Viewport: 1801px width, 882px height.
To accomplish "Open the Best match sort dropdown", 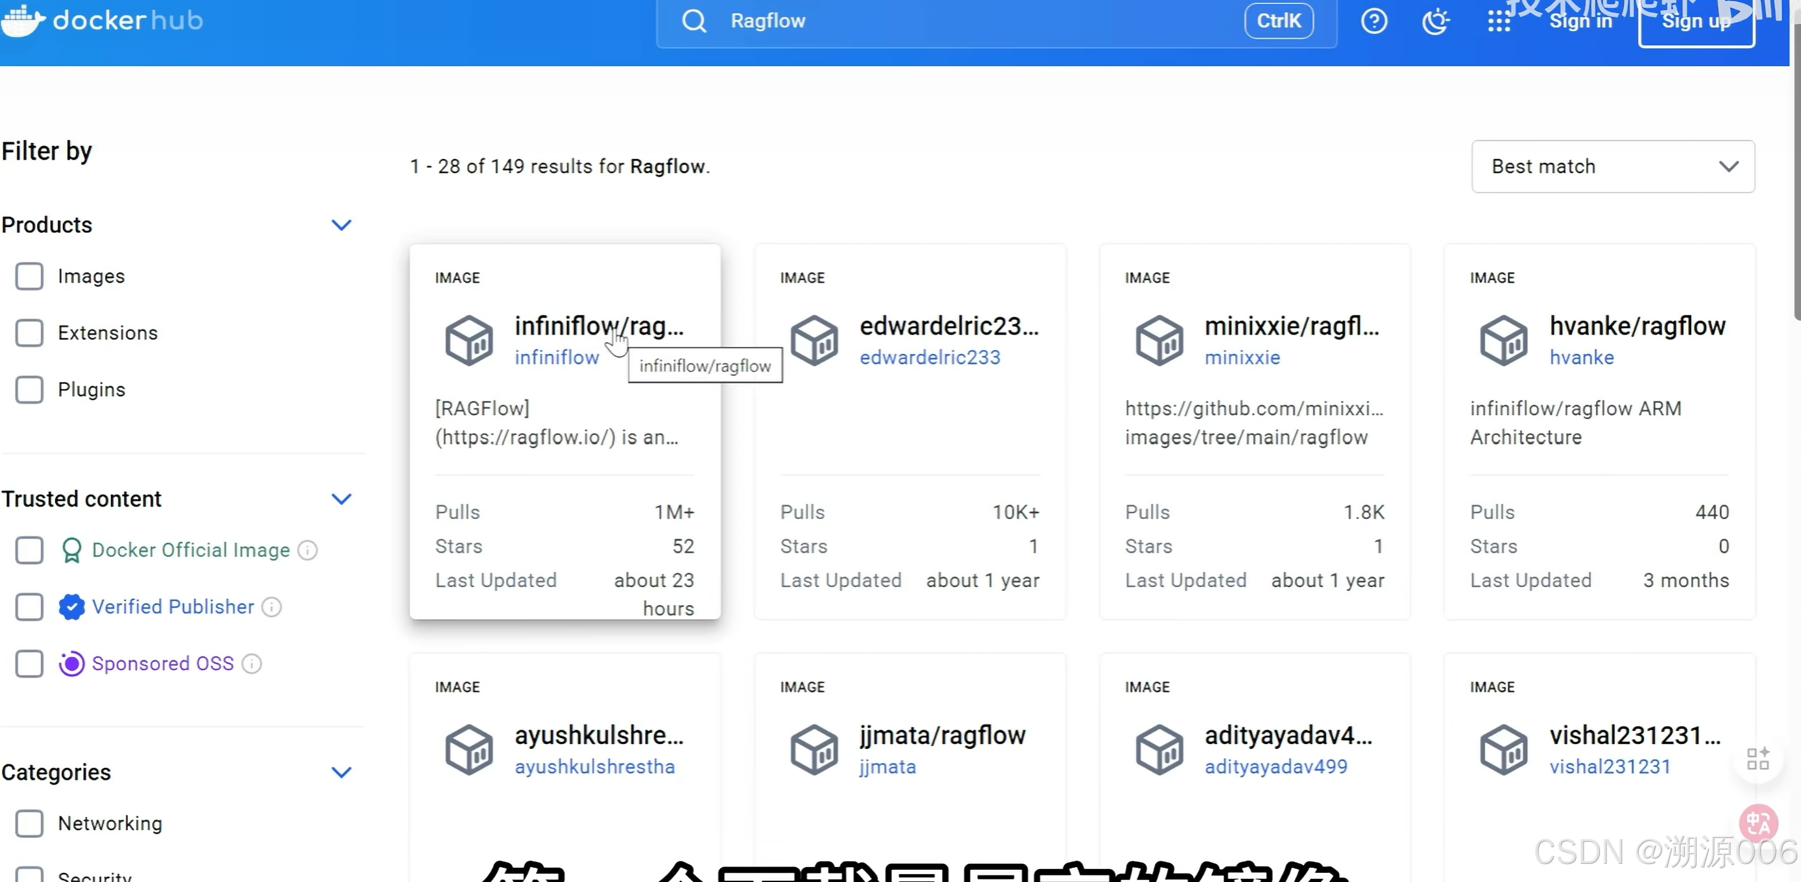I will 1613,166.
